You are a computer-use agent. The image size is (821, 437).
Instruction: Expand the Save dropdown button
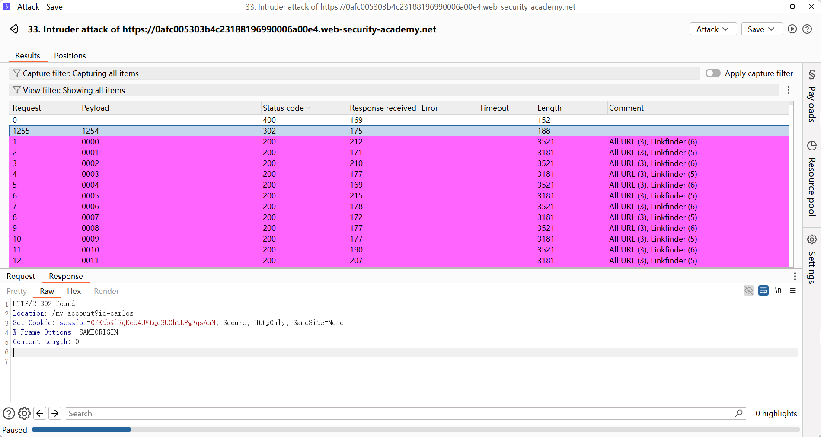click(x=761, y=29)
